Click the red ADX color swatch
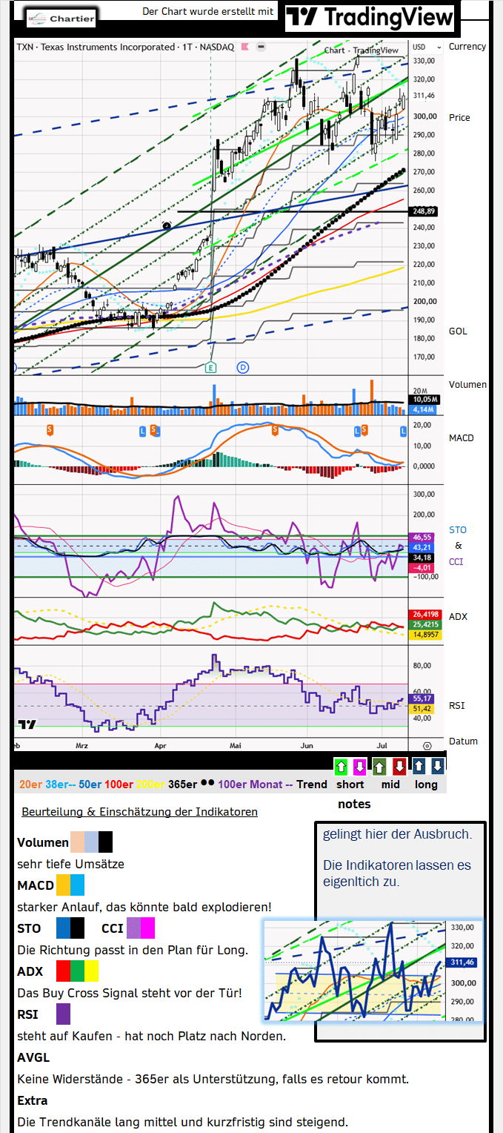503x1133 pixels. 64,971
